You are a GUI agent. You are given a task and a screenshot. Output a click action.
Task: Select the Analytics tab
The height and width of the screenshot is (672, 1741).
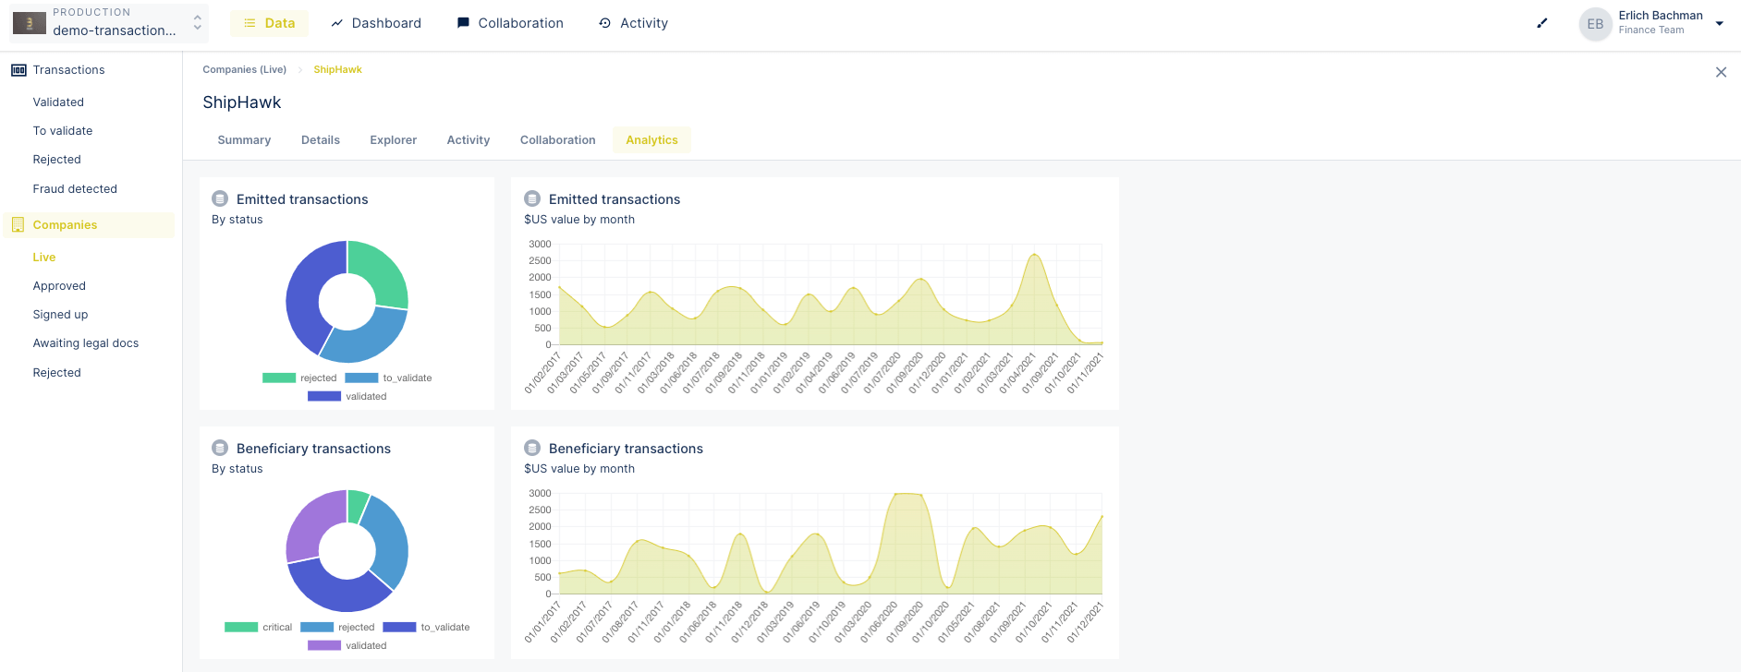(651, 140)
